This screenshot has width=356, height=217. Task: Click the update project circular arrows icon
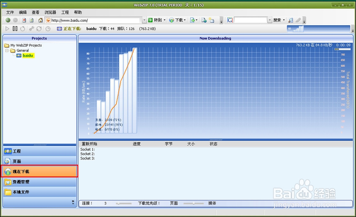pos(39,28)
